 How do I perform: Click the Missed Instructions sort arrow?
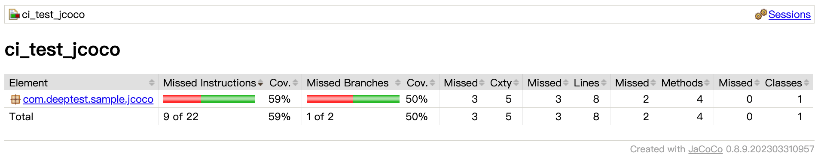(x=260, y=83)
